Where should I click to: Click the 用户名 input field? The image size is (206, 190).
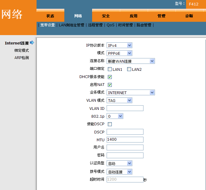pos(125,148)
